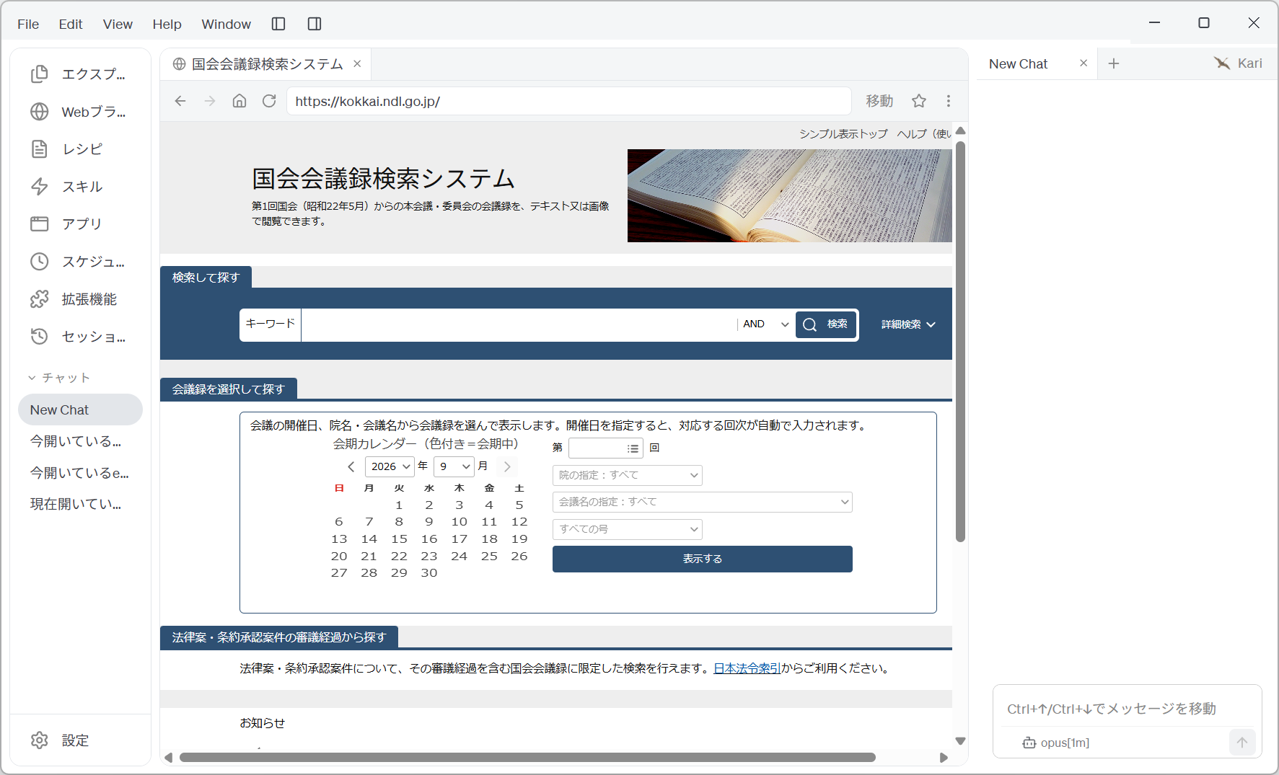
Task: Open the month 9 dropdown
Action: (454, 466)
